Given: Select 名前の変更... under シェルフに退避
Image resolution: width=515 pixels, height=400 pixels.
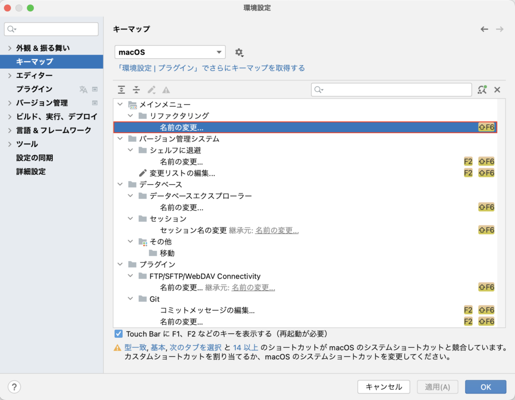Looking at the screenshot, I should click(x=305, y=162).
